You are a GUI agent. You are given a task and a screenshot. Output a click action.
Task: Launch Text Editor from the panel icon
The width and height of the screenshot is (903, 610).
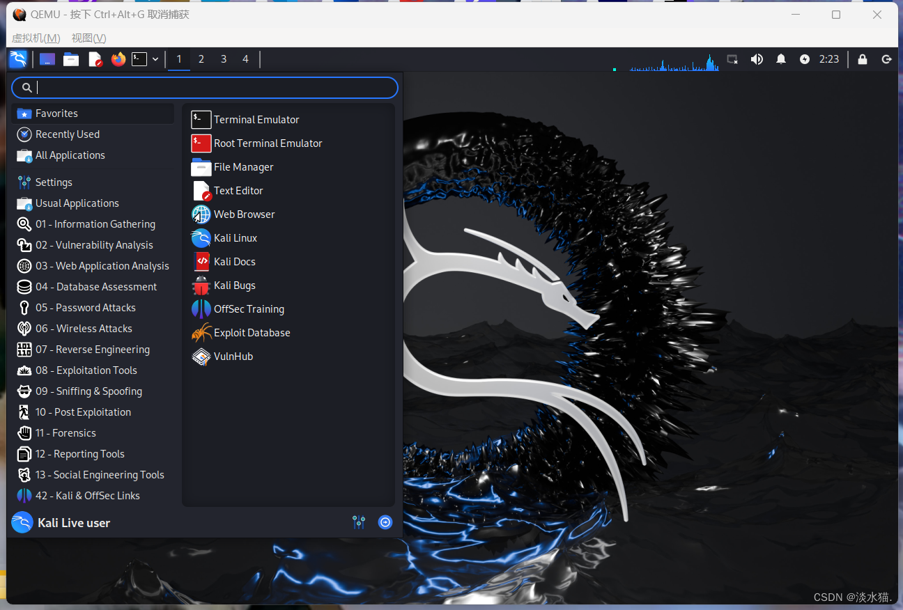[95, 59]
